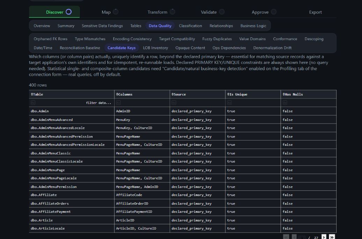The image size is (362, 239).
Task: Open the Conformance check
Action: pyautogui.click(x=285, y=39)
